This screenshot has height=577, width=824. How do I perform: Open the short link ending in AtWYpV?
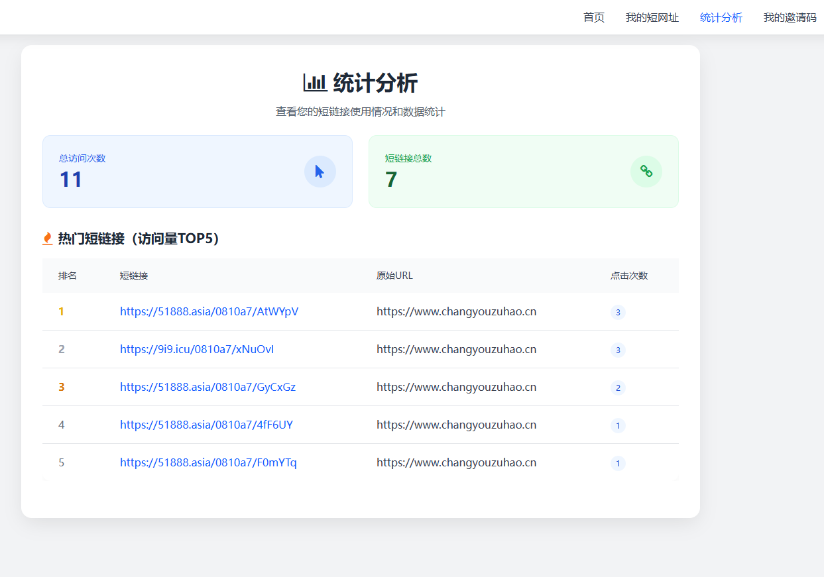click(x=209, y=311)
